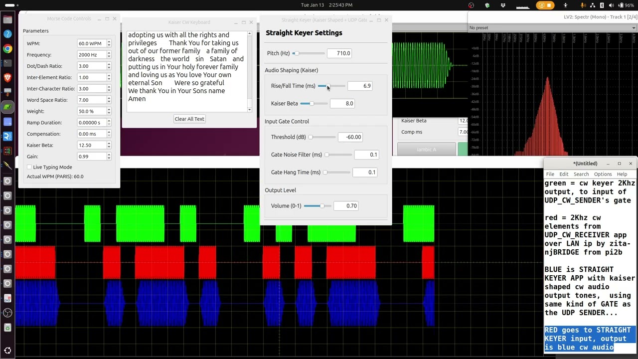The width and height of the screenshot is (638, 359).
Task: Click the microphone indicator in the top bar
Action: tap(584, 5)
